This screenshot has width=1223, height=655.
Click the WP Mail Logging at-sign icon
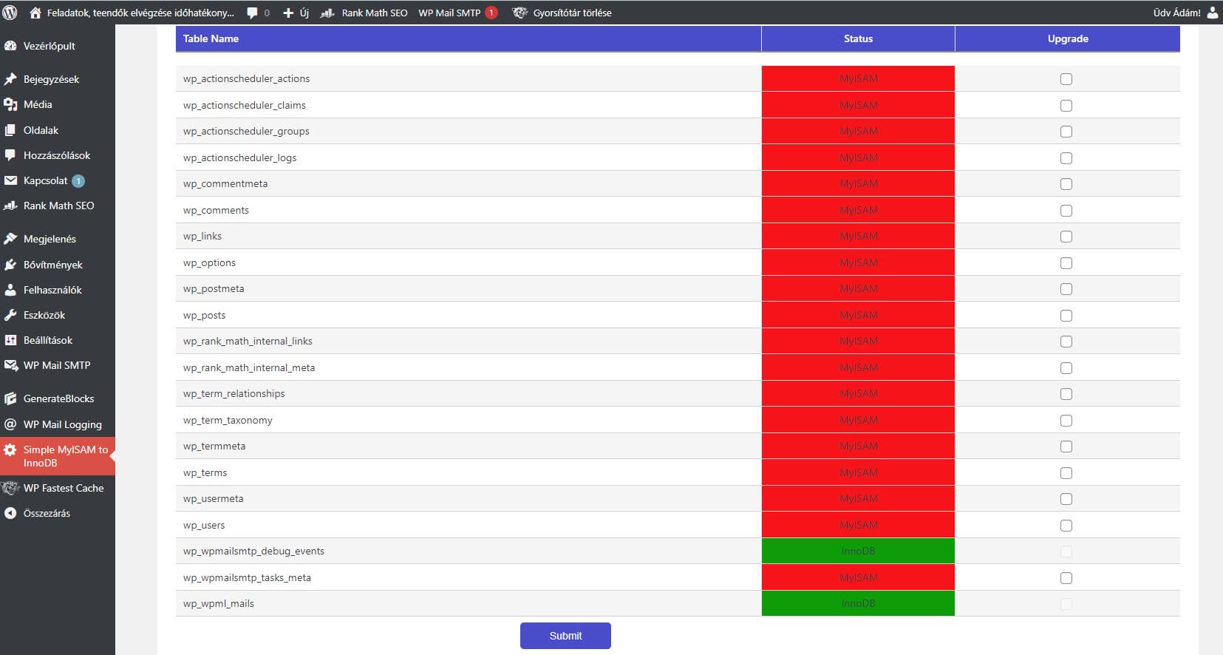click(x=10, y=424)
